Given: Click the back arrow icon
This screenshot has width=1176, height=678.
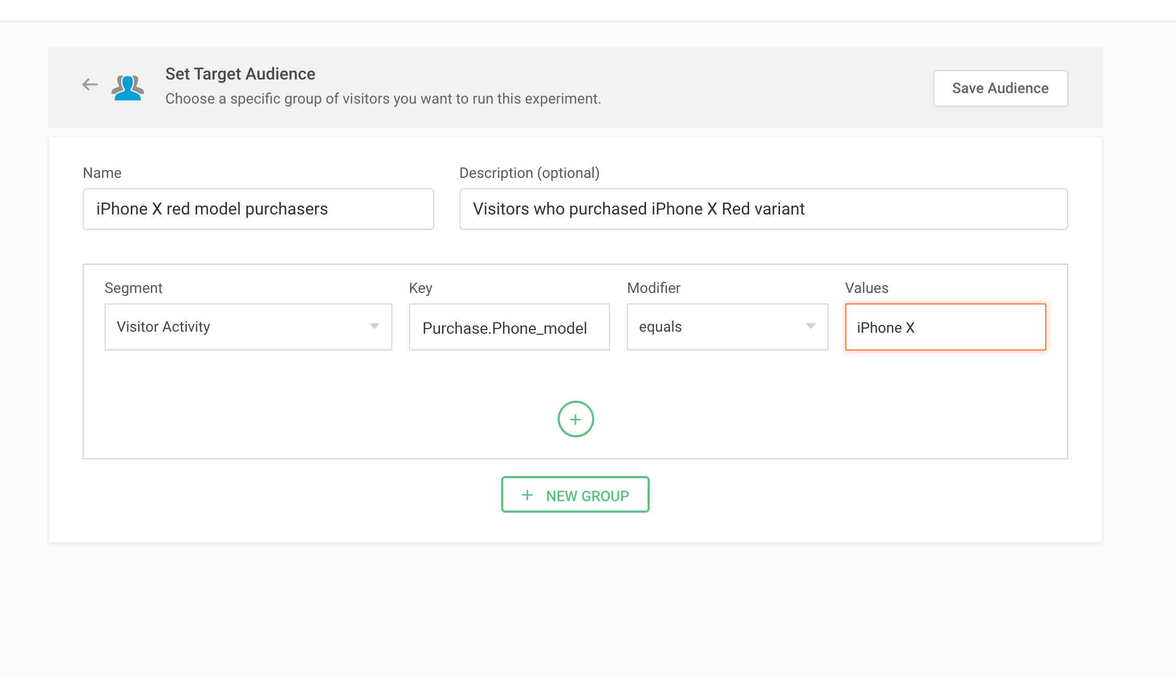Looking at the screenshot, I should pyautogui.click(x=90, y=85).
